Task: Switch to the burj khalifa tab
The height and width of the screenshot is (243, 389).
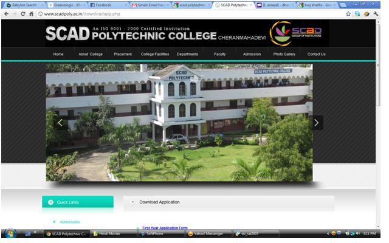Action: (317, 5)
